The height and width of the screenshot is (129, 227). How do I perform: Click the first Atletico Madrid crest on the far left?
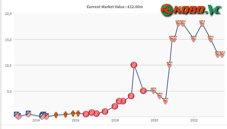16,114
